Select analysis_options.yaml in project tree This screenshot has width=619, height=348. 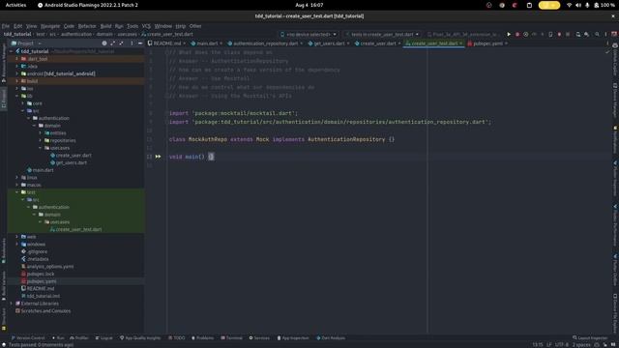[x=49, y=267]
